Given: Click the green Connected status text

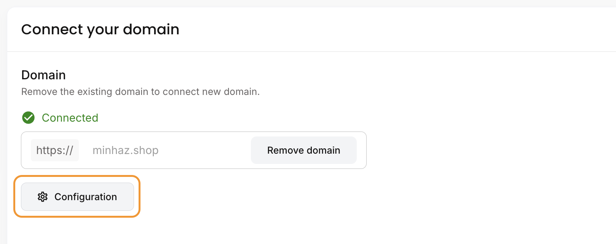Looking at the screenshot, I should [x=70, y=118].
